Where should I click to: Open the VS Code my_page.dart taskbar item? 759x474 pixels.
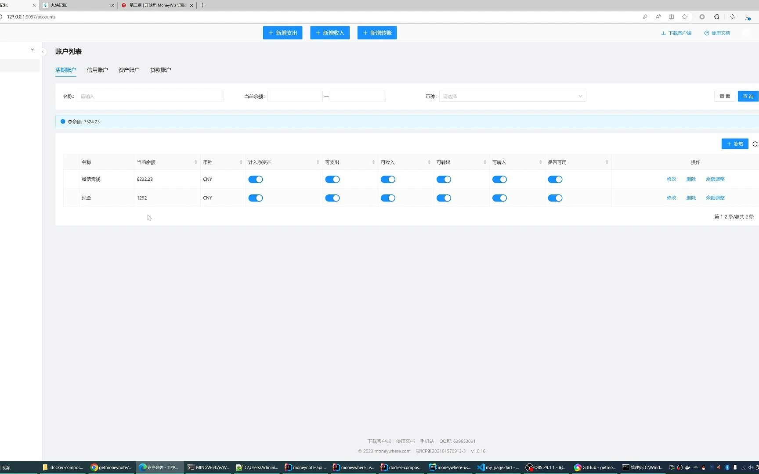pyautogui.click(x=498, y=467)
